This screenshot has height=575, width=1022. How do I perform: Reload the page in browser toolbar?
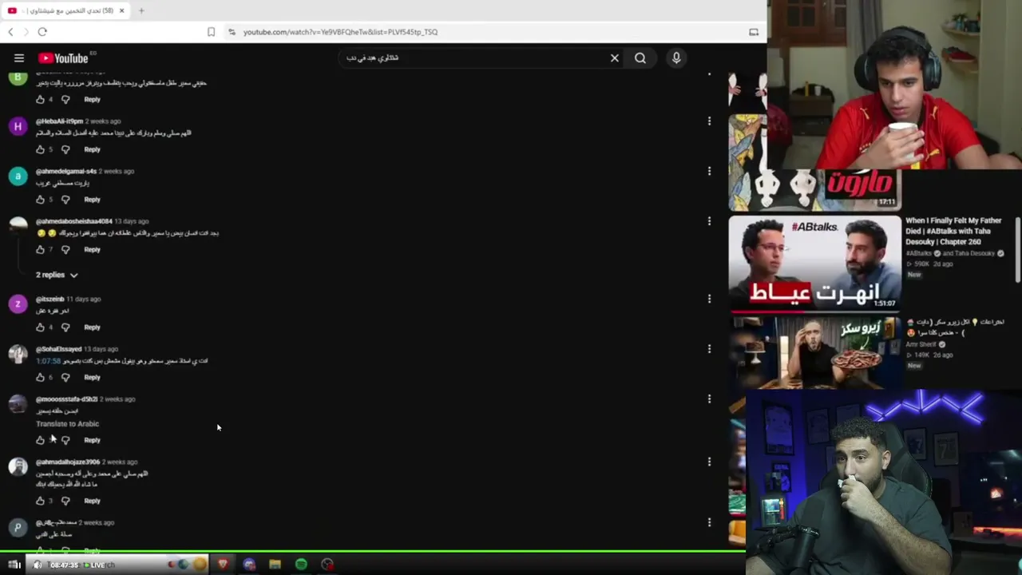[x=42, y=32]
